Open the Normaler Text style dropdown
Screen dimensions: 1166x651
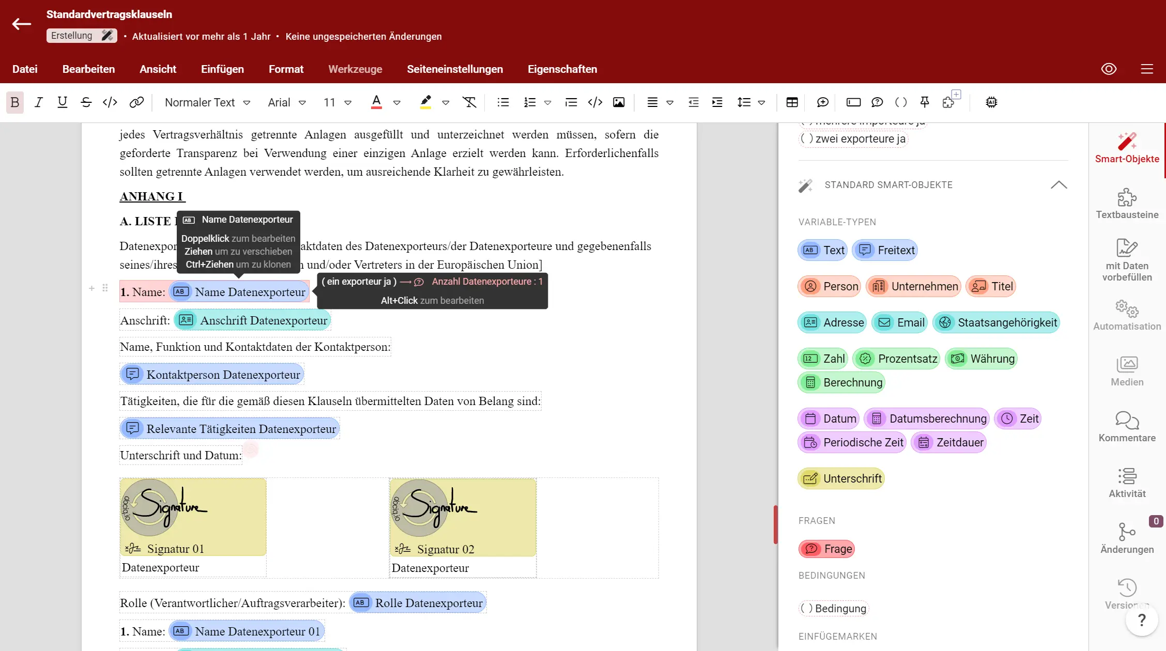click(x=207, y=102)
